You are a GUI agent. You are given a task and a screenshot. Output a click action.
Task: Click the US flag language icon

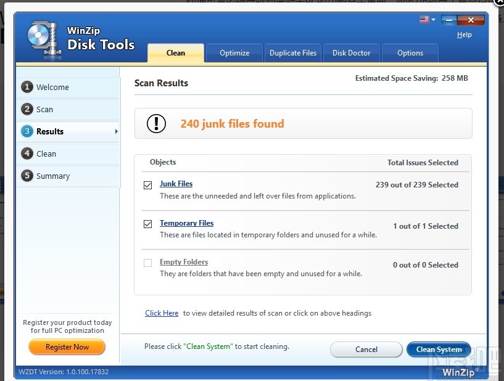424,19
